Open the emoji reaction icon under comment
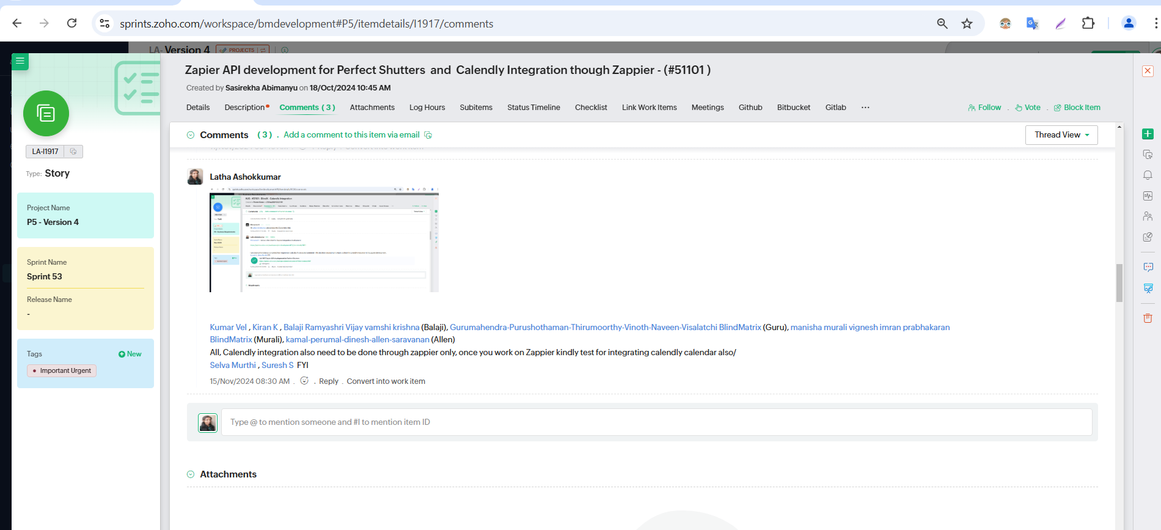Screen dimensions: 1161x530 tap(304, 381)
